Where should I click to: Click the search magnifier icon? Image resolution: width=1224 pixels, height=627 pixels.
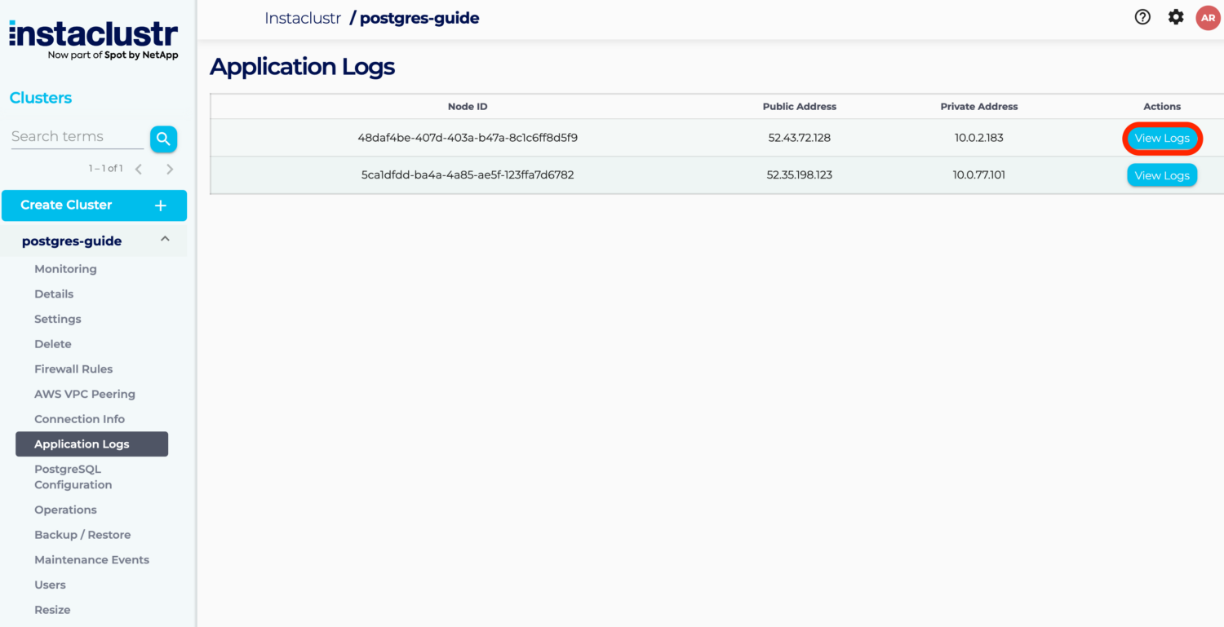pyautogui.click(x=163, y=139)
